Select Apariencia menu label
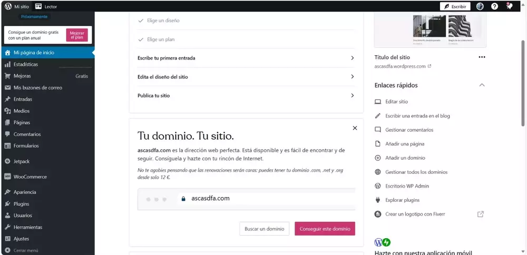 click(x=25, y=192)
